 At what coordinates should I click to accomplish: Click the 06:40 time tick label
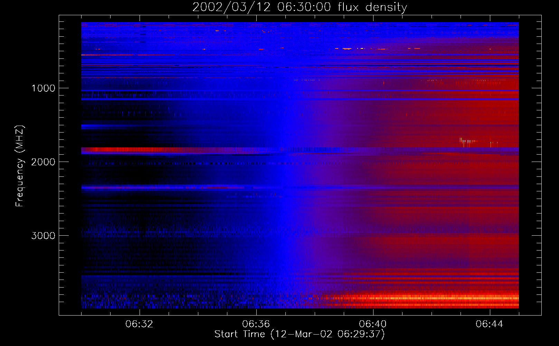(373, 324)
